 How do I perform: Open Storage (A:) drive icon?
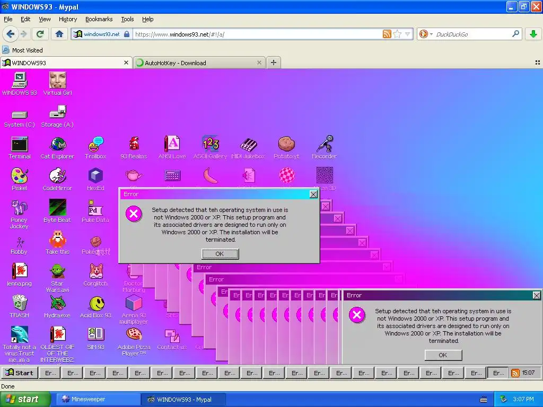click(57, 117)
